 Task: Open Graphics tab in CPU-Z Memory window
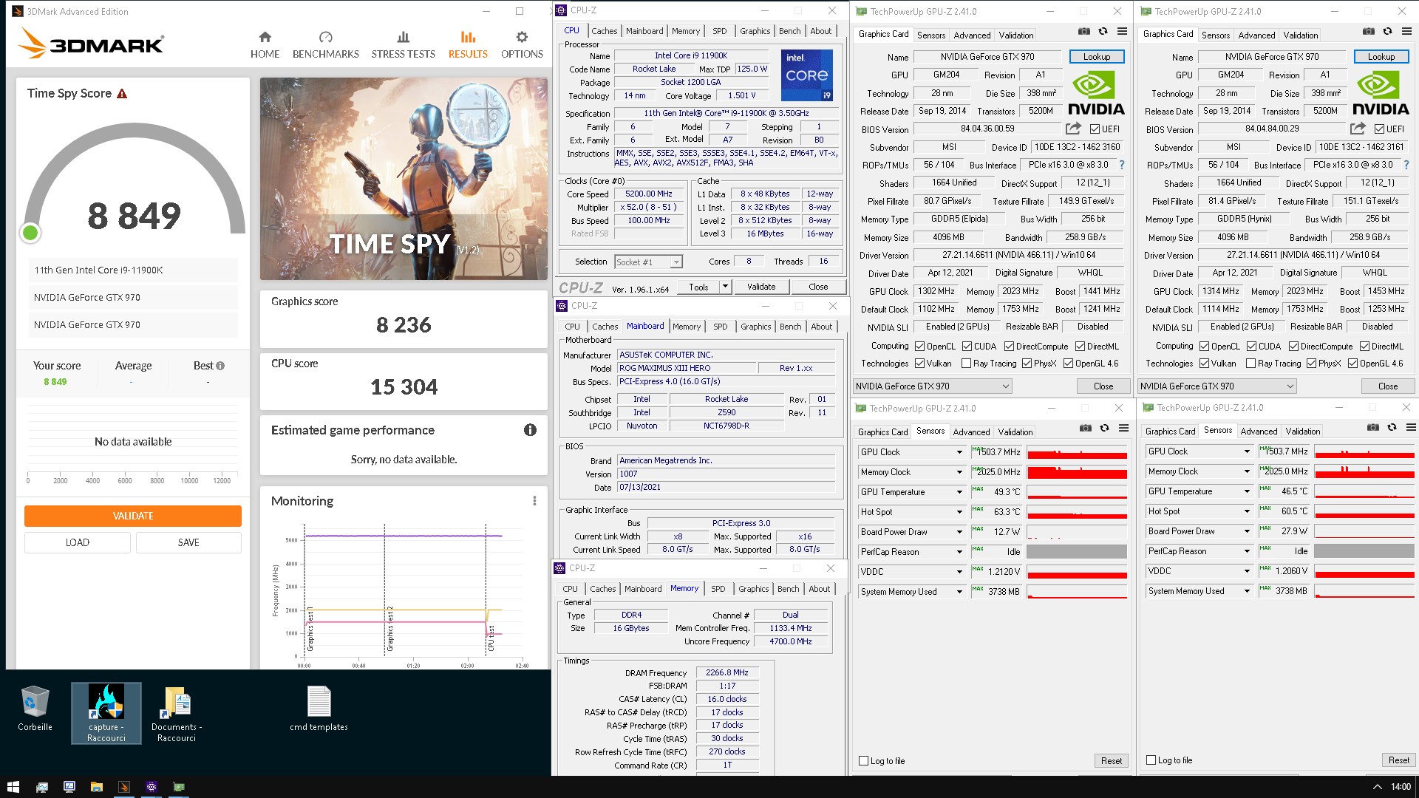pos(753,589)
